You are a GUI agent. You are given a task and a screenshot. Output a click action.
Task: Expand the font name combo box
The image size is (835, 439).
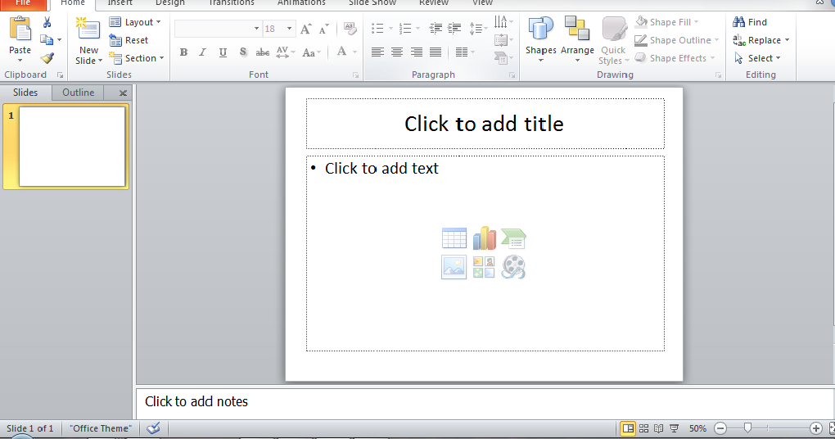pyautogui.click(x=256, y=28)
